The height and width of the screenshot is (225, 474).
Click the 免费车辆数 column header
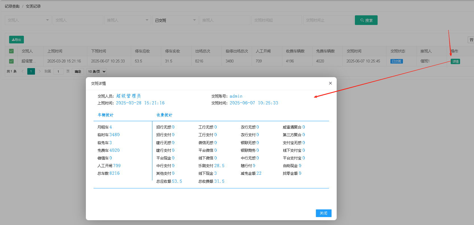(326, 51)
